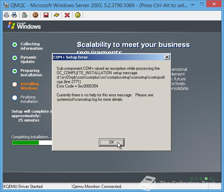The width and height of the screenshot is (224, 192).
Task: Click the 'OC_COMPLETE_INSTALLATION setup message' text
Action: coord(97,73)
